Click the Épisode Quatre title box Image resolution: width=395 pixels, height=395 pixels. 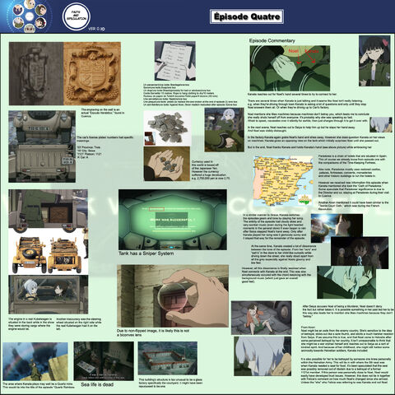(247, 16)
